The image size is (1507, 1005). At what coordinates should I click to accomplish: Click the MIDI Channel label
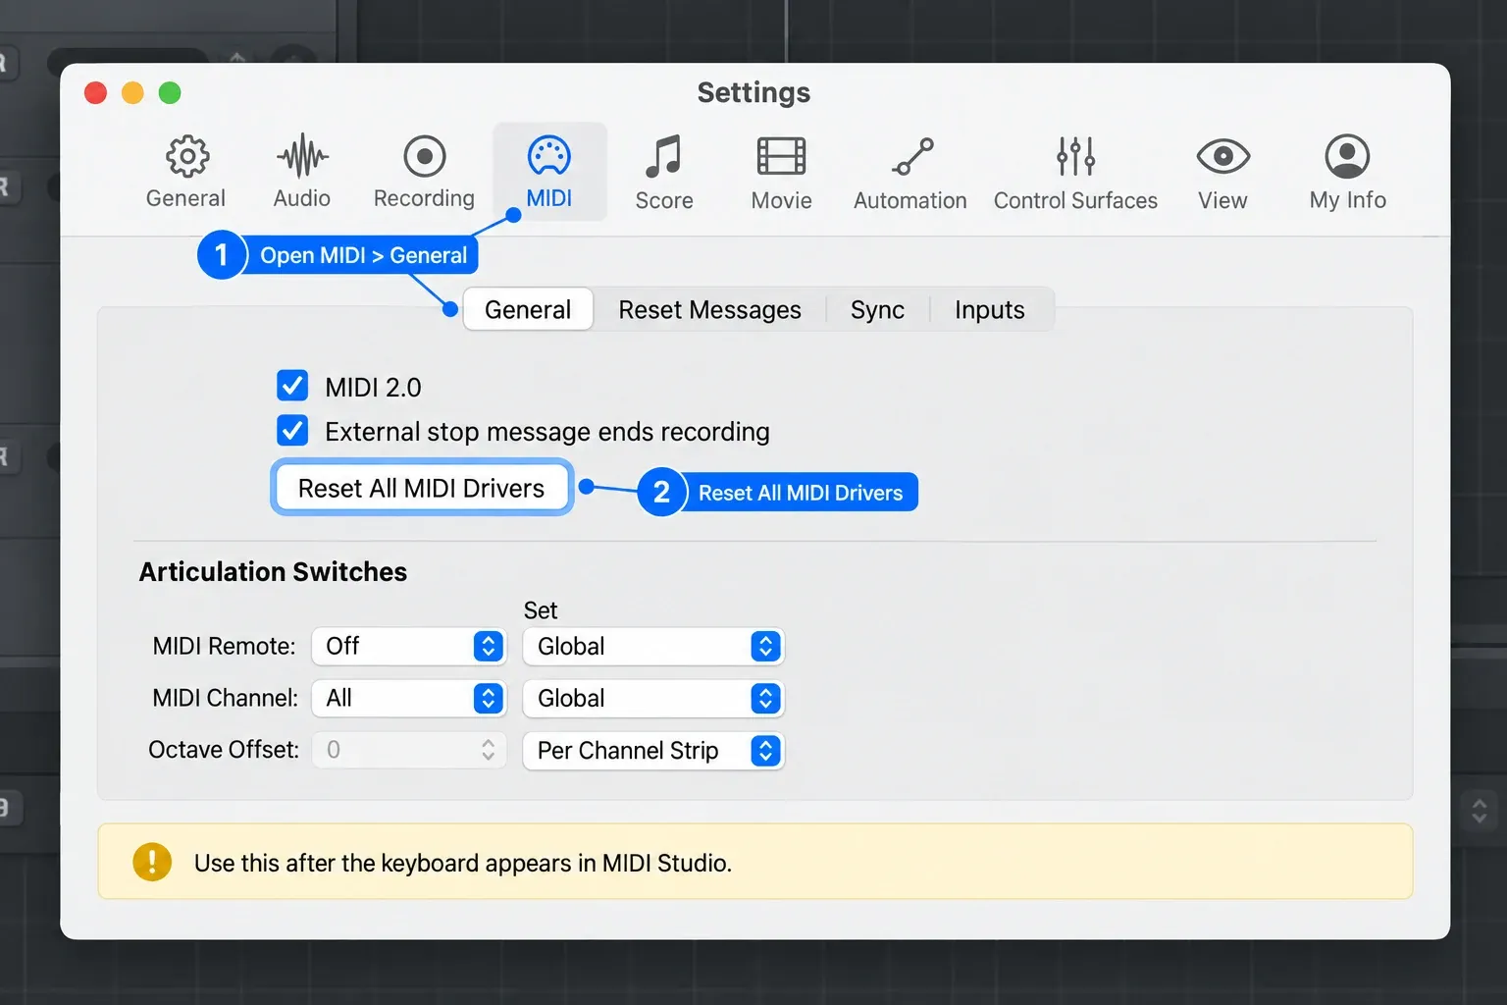(x=225, y=698)
